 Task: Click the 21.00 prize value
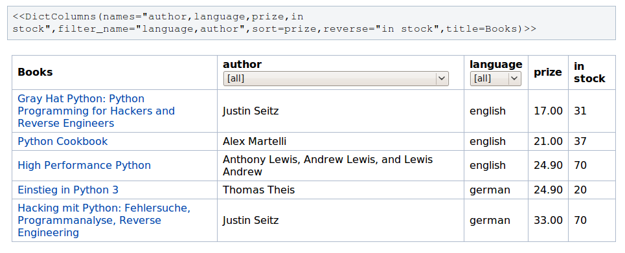coord(548,142)
